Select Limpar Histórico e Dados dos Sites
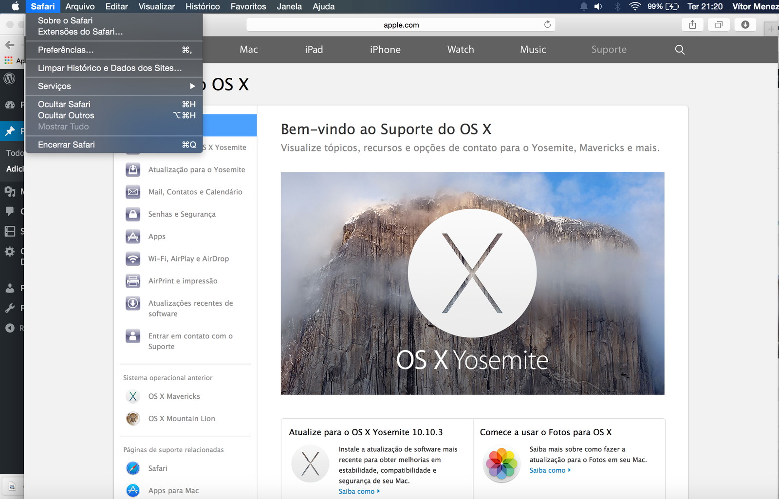Screen dimensions: 779x499 [110, 68]
